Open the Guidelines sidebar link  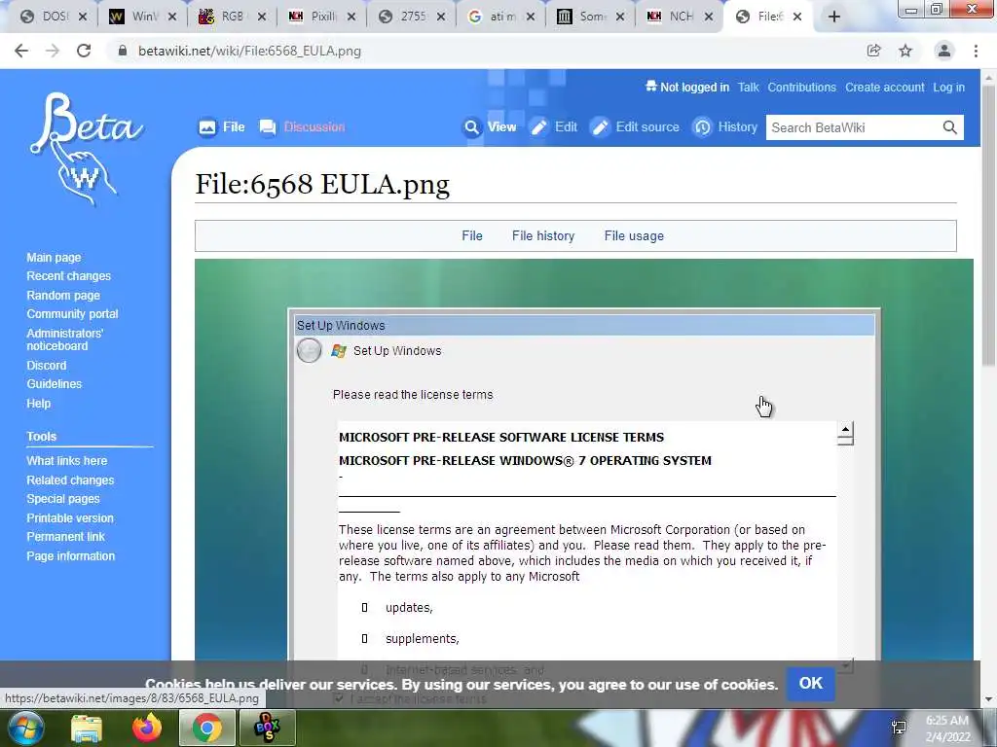click(x=55, y=383)
